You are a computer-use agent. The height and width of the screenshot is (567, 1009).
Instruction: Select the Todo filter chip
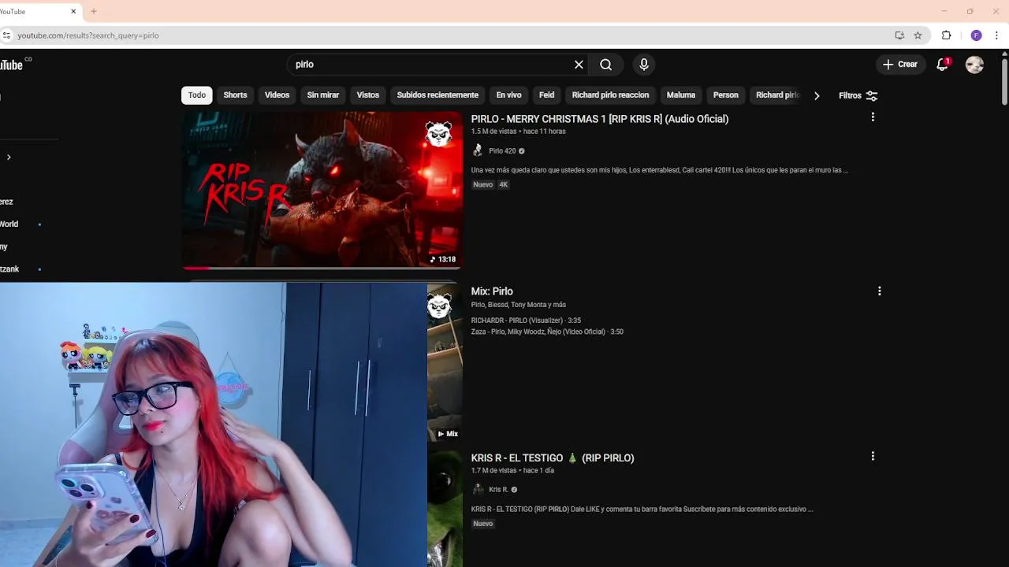tap(197, 95)
